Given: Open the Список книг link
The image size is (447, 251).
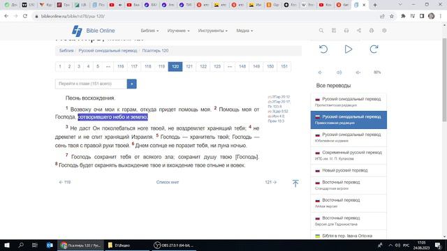Looking at the screenshot, I should [x=168, y=182].
